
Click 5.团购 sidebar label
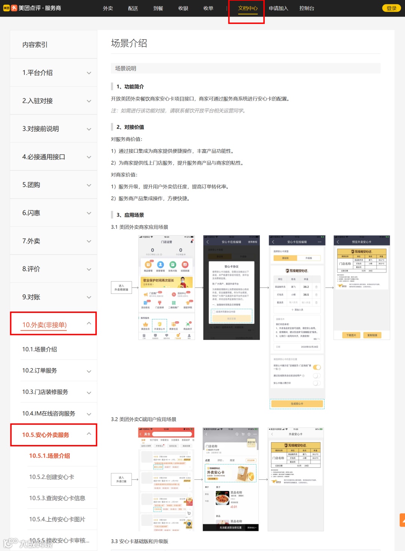point(31,185)
